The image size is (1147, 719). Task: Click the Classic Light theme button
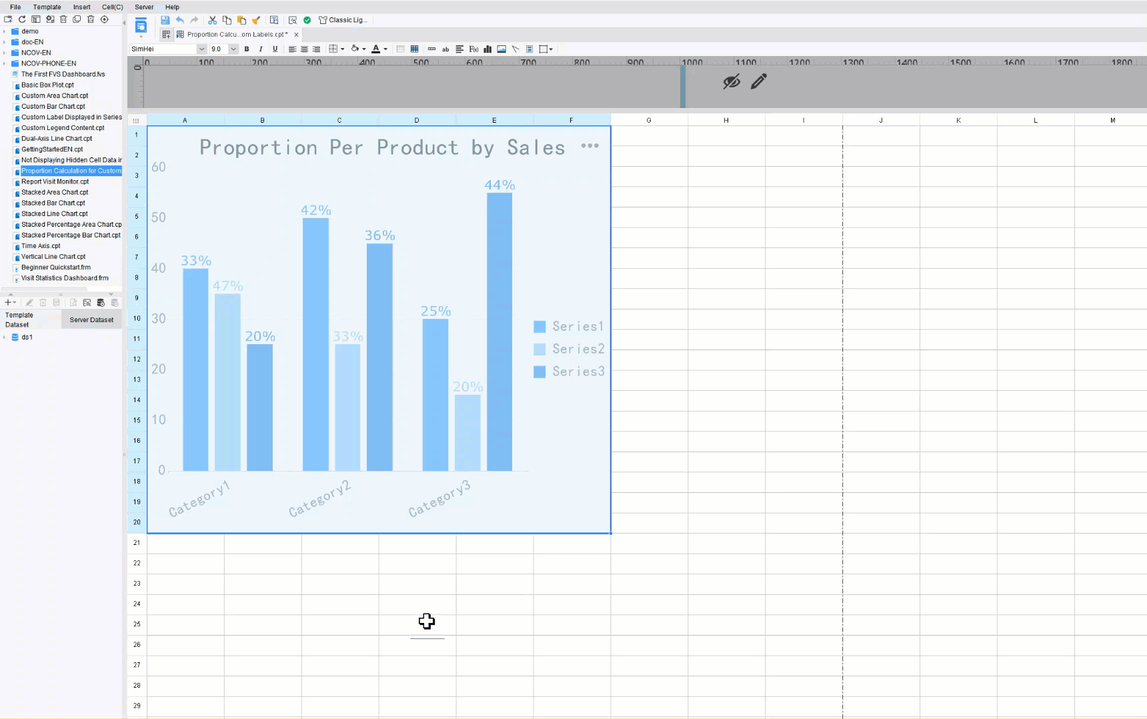pos(343,20)
